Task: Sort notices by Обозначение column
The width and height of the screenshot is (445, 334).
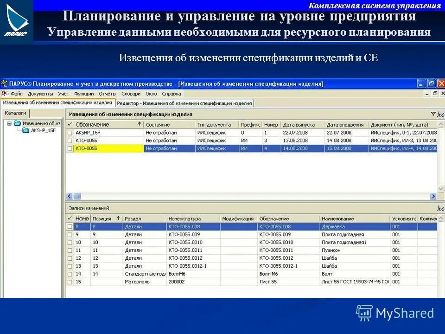Action: click(x=108, y=124)
